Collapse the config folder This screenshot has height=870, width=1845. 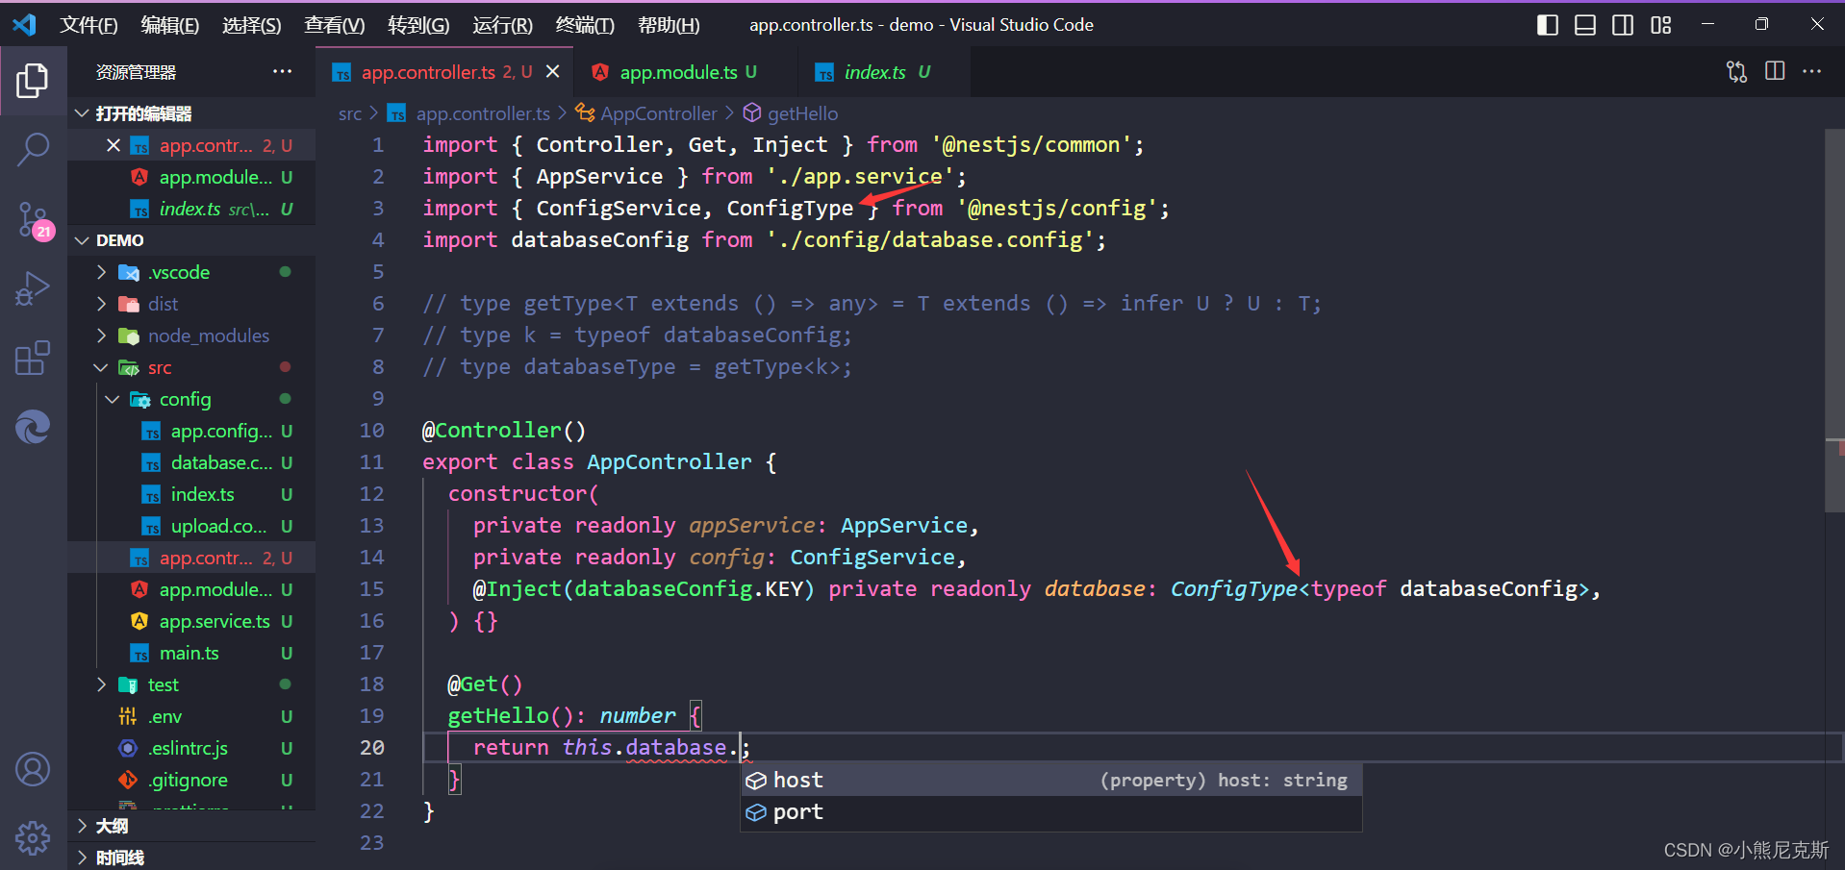click(191, 399)
